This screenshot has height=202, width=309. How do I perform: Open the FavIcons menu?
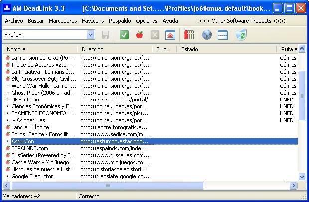93,21
